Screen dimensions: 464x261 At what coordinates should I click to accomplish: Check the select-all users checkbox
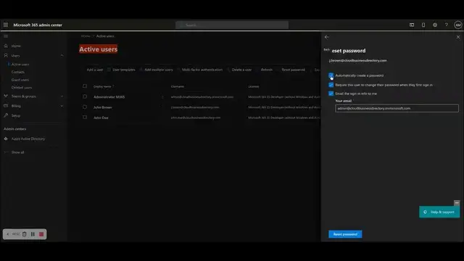pyautogui.click(x=85, y=86)
